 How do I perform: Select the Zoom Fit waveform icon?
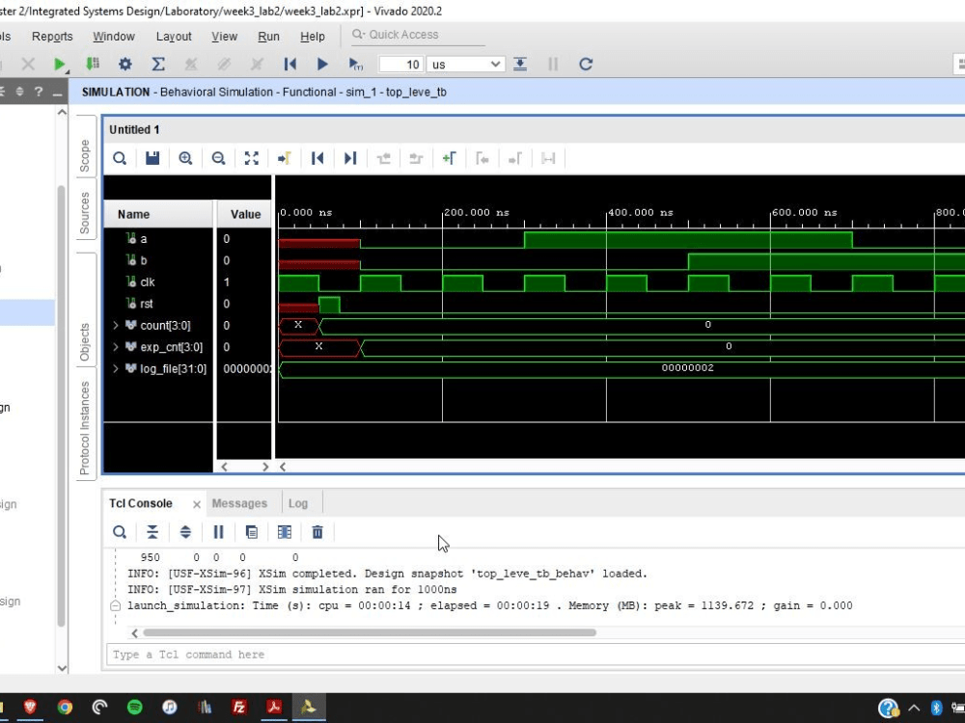(x=252, y=158)
